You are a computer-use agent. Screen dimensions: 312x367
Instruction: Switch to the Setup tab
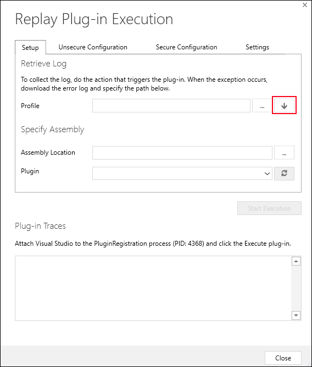(x=30, y=48)
